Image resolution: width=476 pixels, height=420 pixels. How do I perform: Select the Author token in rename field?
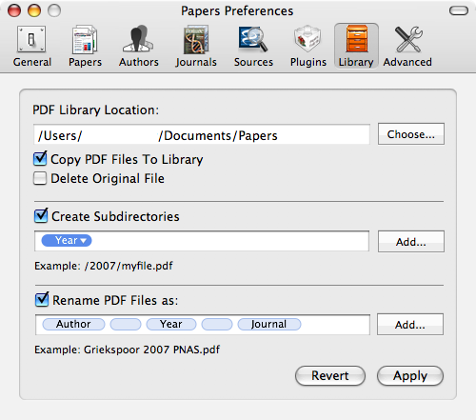pos(73,325)
